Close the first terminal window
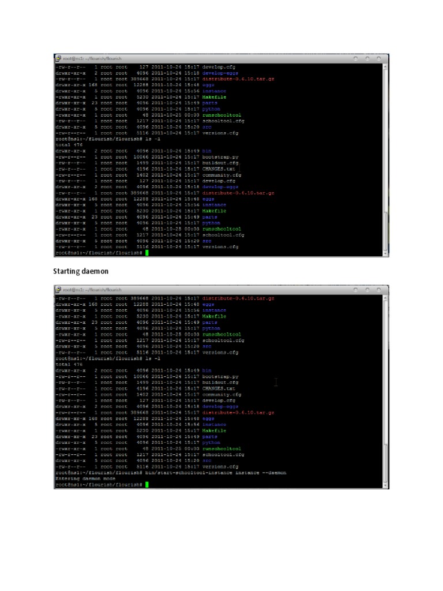The image size is (443, 591). pos(378,58)
